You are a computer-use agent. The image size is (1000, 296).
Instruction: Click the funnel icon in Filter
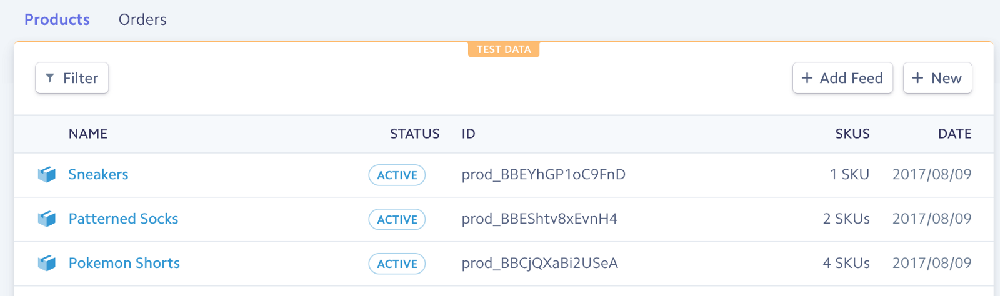pyautogui.click(x=50, y=78)
